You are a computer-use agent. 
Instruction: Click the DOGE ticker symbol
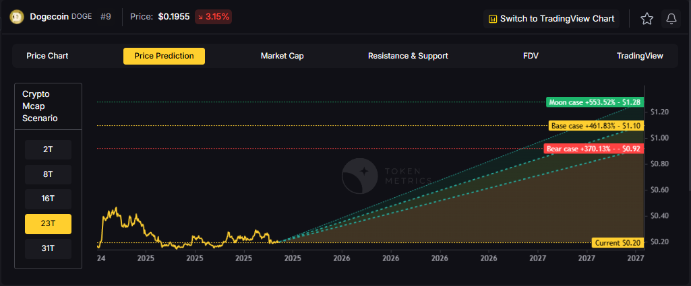click(x=81, y=17)
